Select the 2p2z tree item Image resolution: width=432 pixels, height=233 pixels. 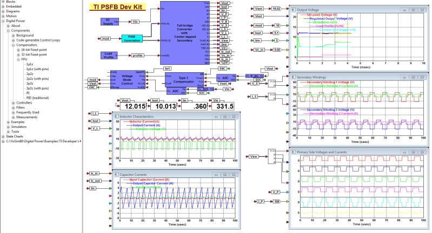tap(30, 74)
